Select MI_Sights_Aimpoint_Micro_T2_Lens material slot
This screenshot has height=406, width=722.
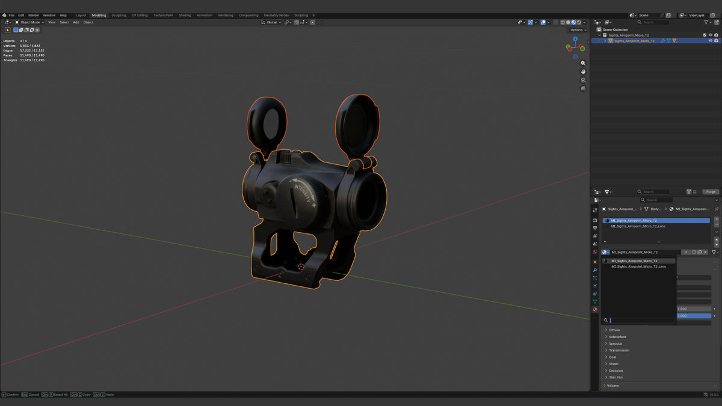(656, 226)
